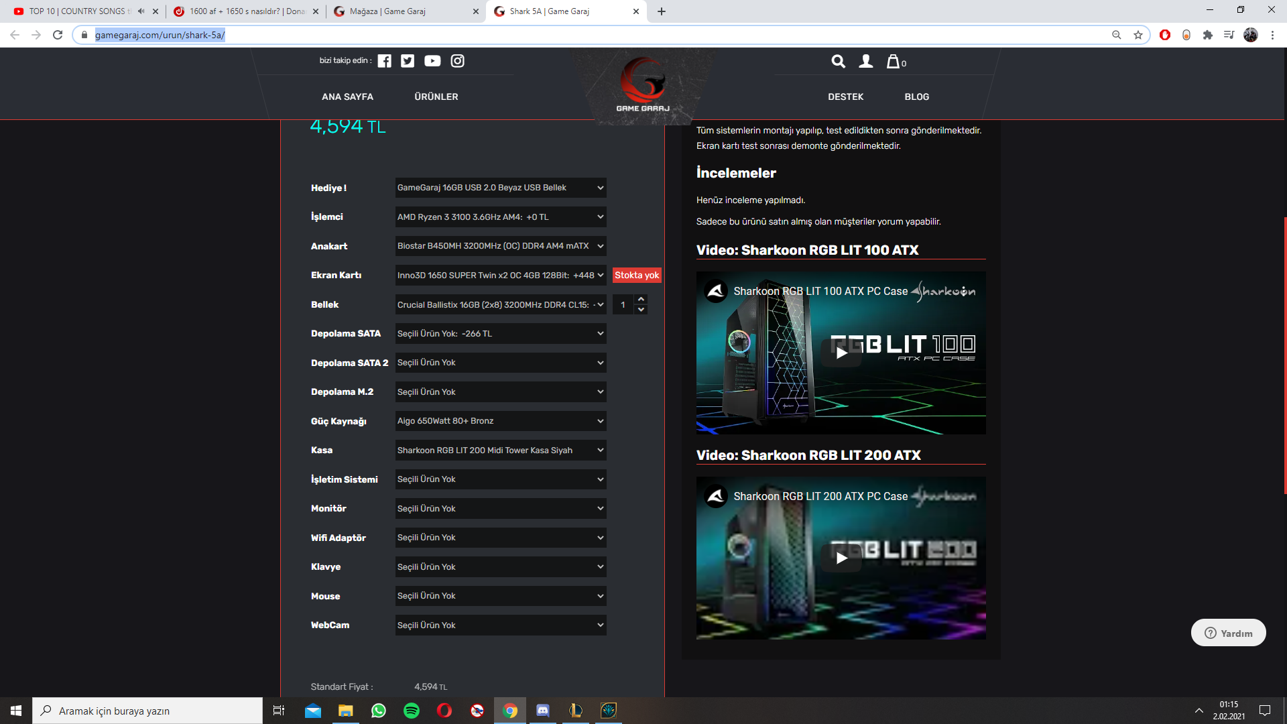The width and height of the screenshot is (1287, 724).
Task: Go to the BLOG link
Action: click(916, 97)
